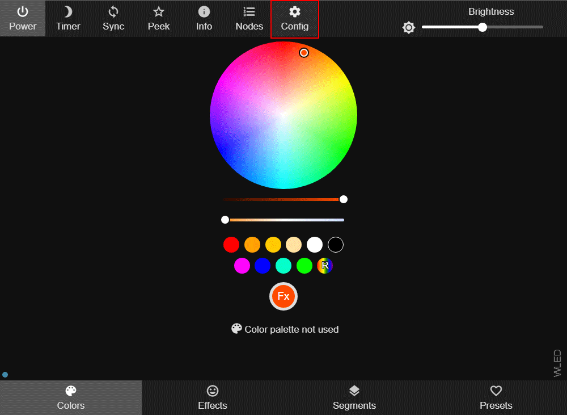567x415 pixels.
Task: Select the magenta color swatch
Action: pyautogui.click(x=242, y=266)
